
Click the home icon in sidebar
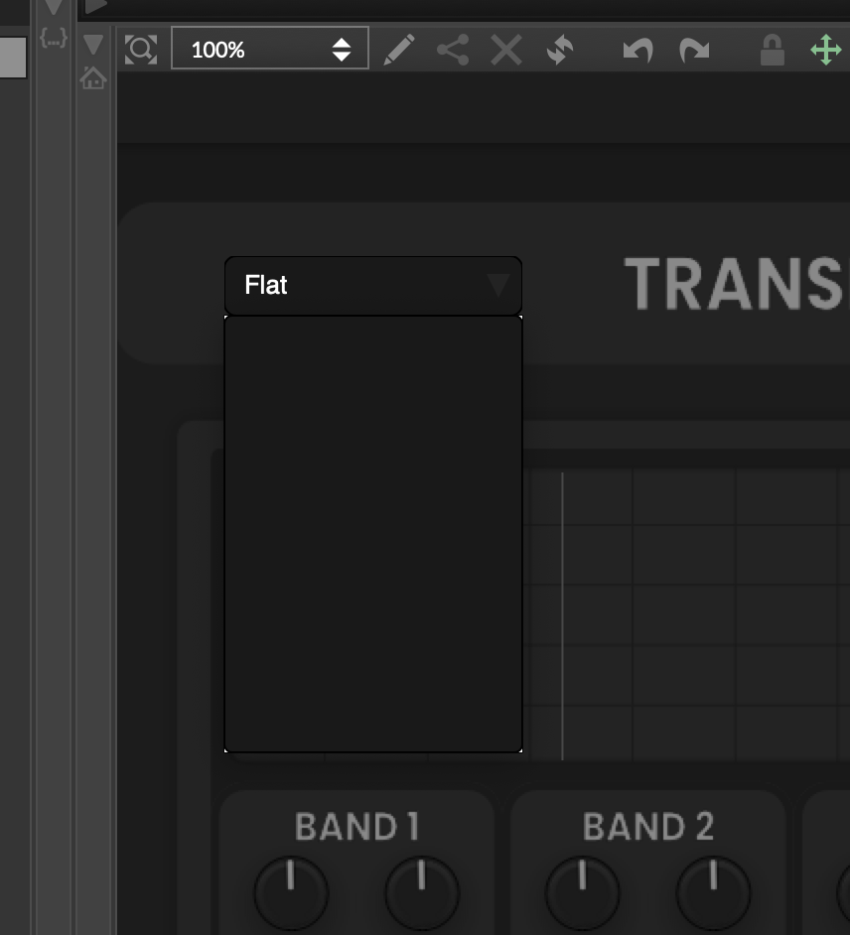tap(93, 77)
